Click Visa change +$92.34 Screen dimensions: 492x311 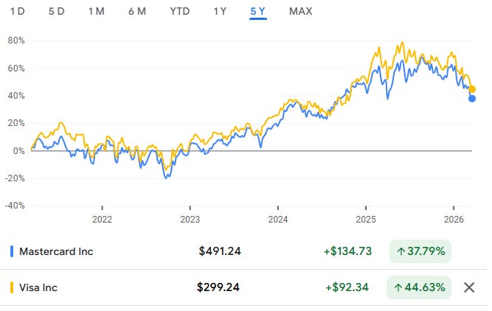click(x=347, y=287)
